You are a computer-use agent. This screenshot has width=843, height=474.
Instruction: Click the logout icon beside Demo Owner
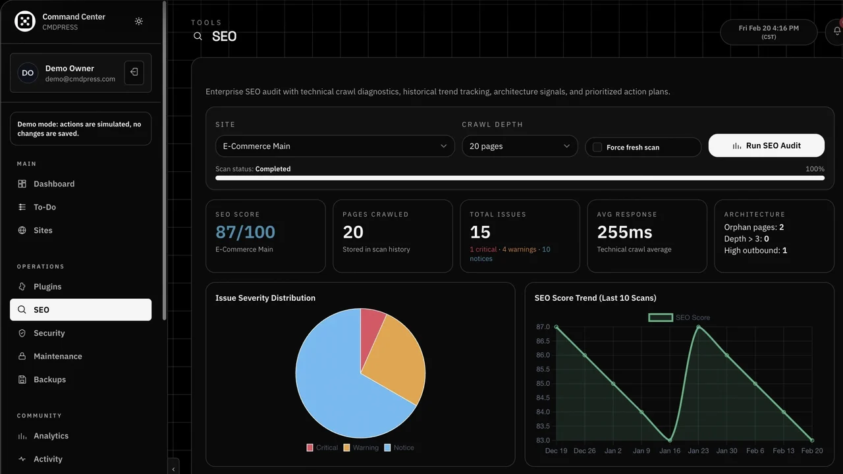tap(134, 72)
